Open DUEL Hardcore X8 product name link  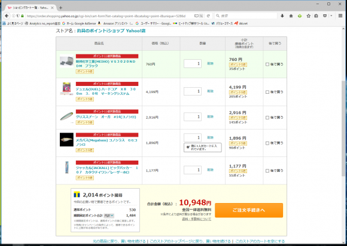pyautogui.click(x=106, y=91)
